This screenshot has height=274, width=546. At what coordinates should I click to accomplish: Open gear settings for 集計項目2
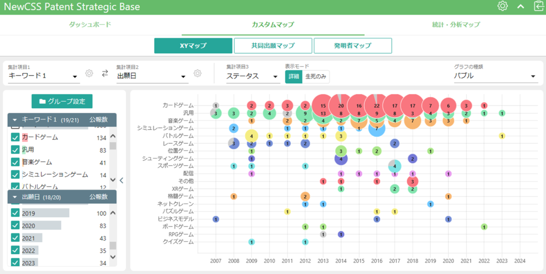tap(198, 73)
